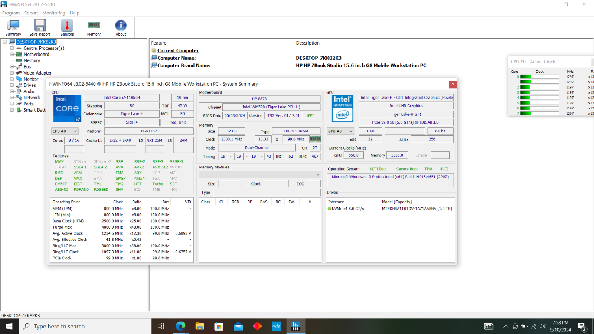Image resolution: width=594 pixels, height=334 pixels.
Task: Click the Turbo Max operating point row
Action: (x=122, y=227)
